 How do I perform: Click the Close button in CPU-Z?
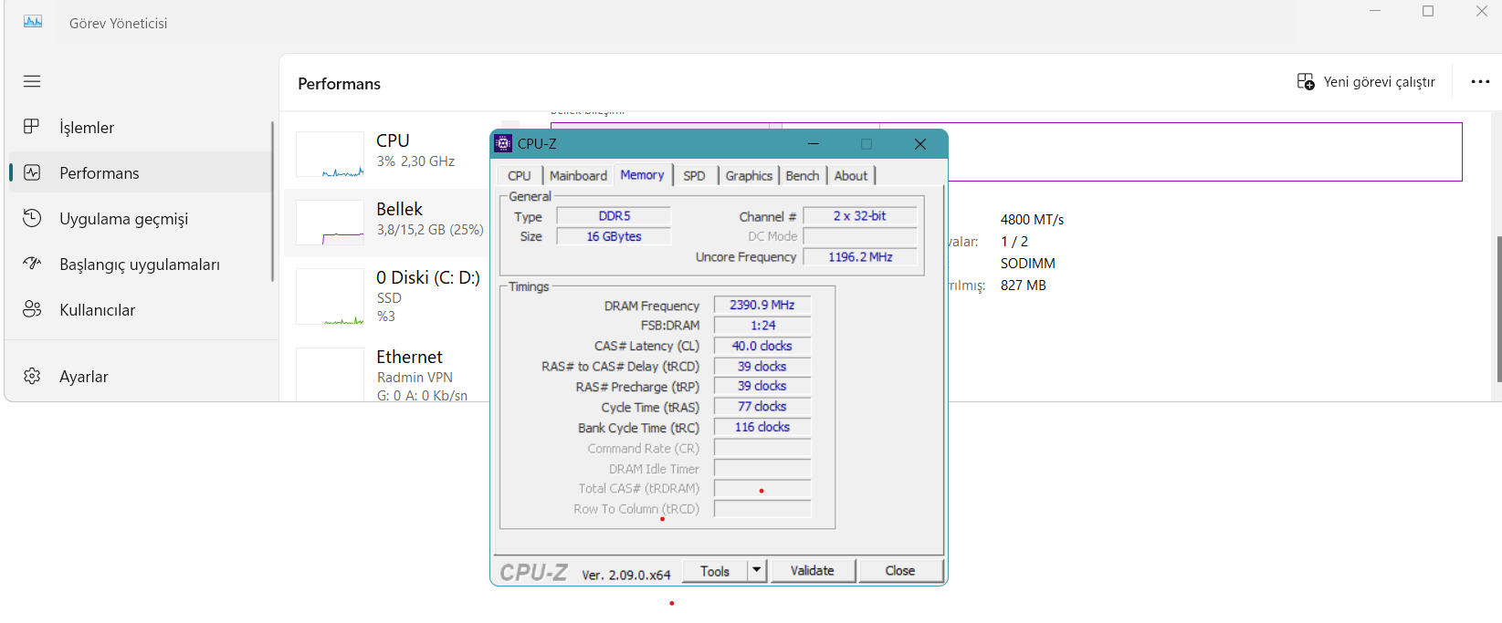(x=899, y=571)
